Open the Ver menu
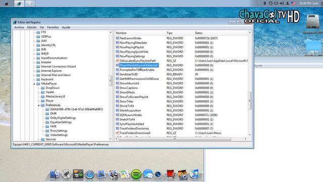Screen dimensions: 323x182 [42, 27]
